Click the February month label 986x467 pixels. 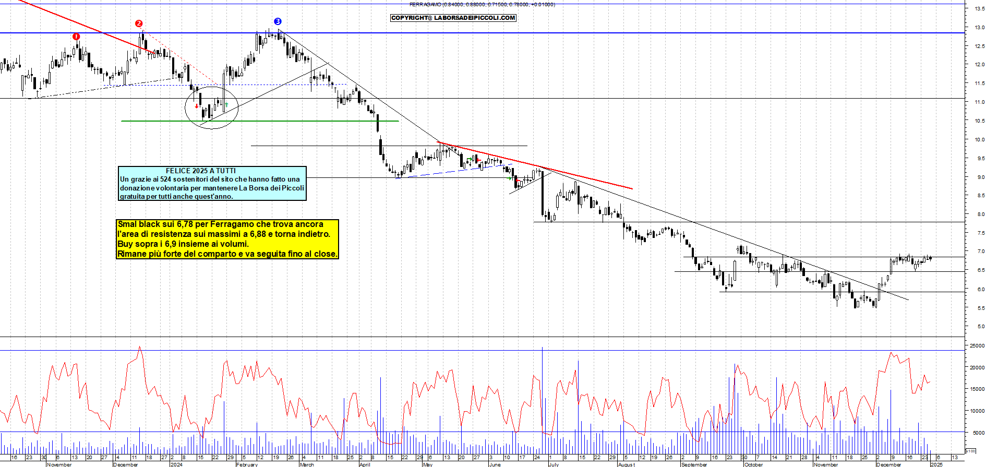247,464
